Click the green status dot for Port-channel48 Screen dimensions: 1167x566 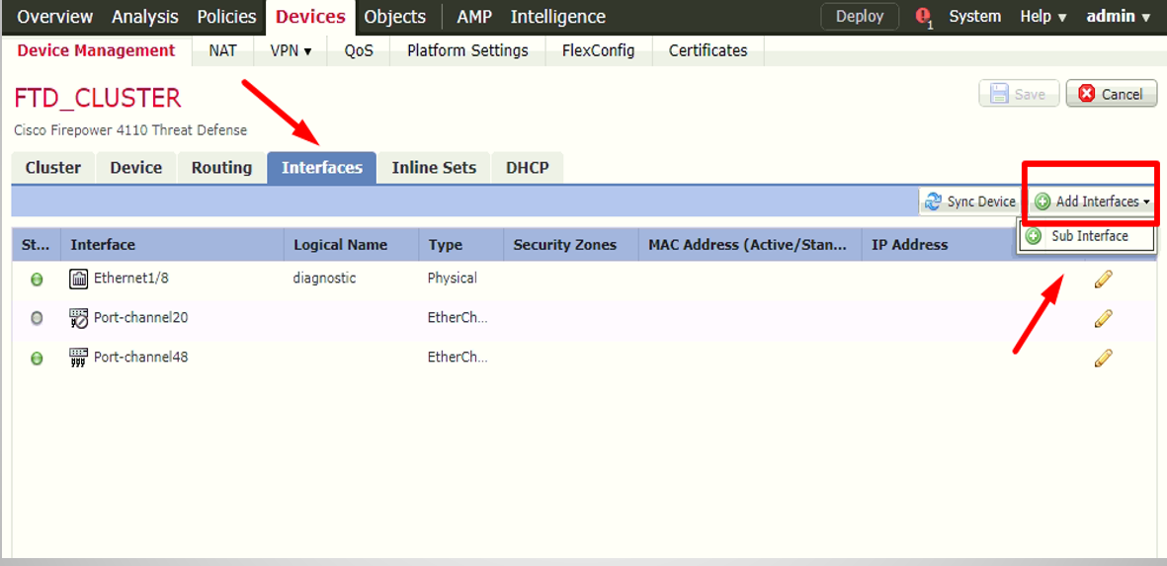click(x=37, y=359)
